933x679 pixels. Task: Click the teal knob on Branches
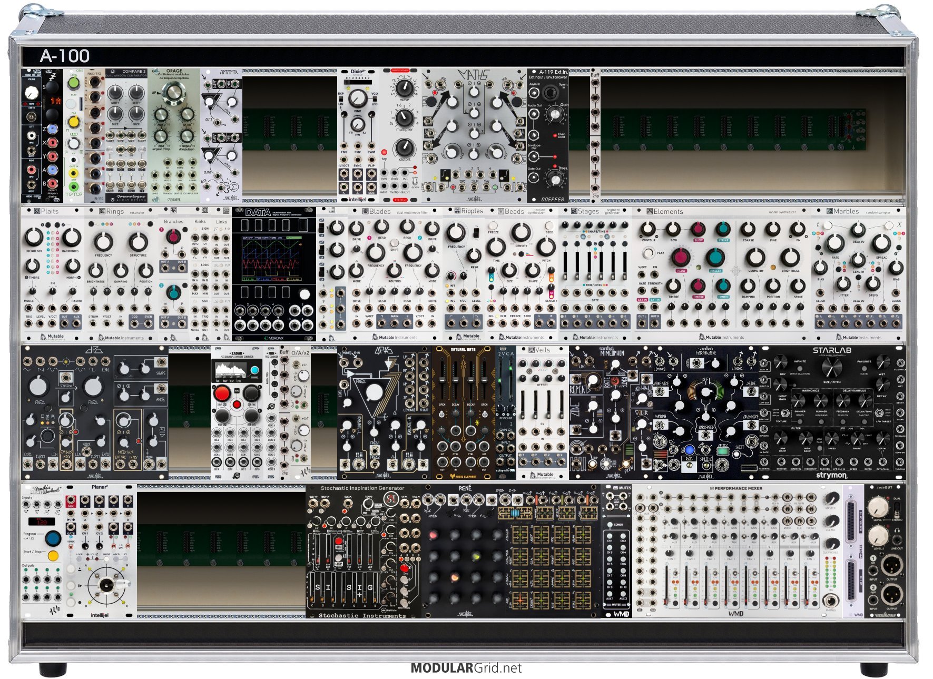click(173, 292)
